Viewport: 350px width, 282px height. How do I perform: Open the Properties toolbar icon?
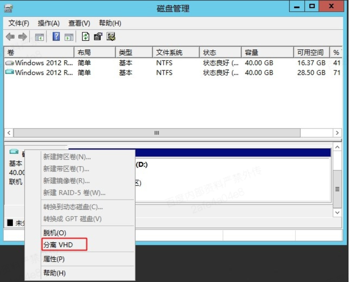coord(98,37)
